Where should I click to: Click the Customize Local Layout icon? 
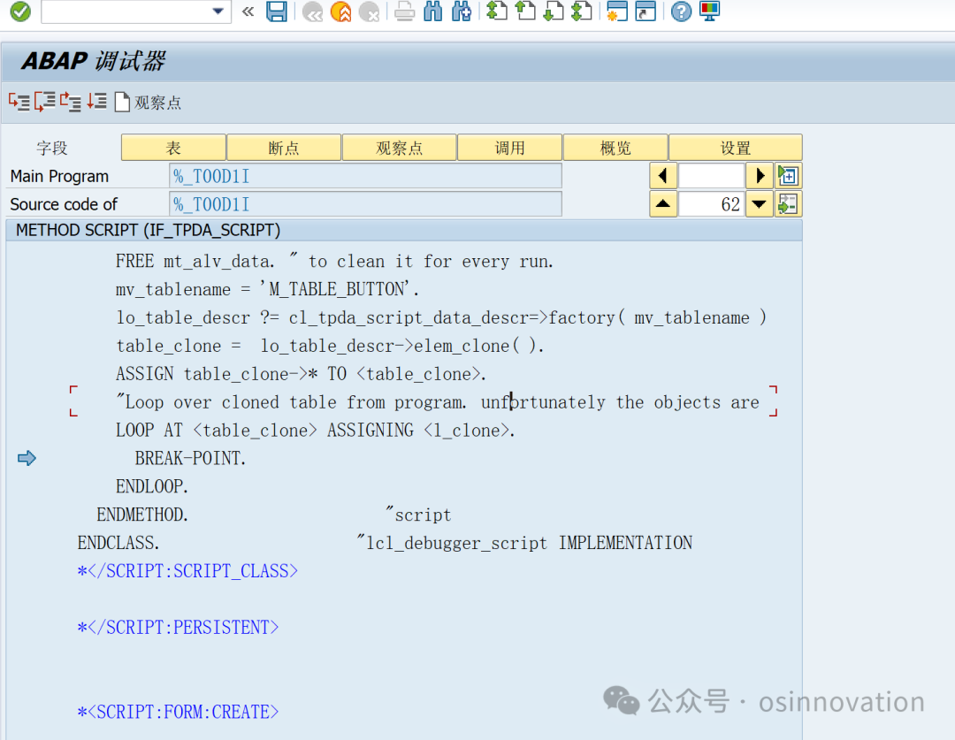pos(709,11)
